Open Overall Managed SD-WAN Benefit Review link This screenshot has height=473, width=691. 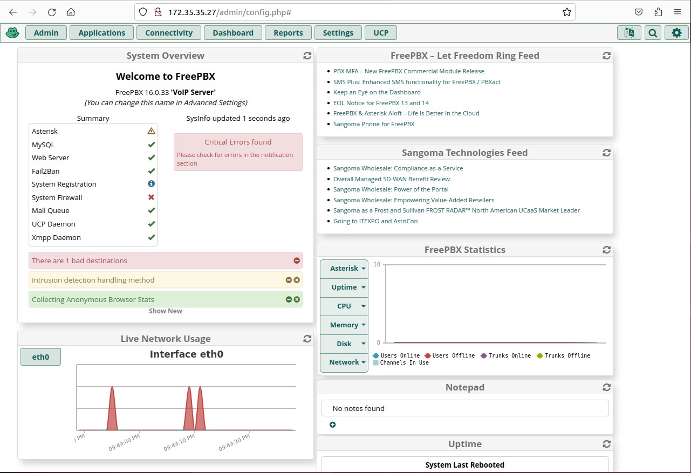pos(392,179)
